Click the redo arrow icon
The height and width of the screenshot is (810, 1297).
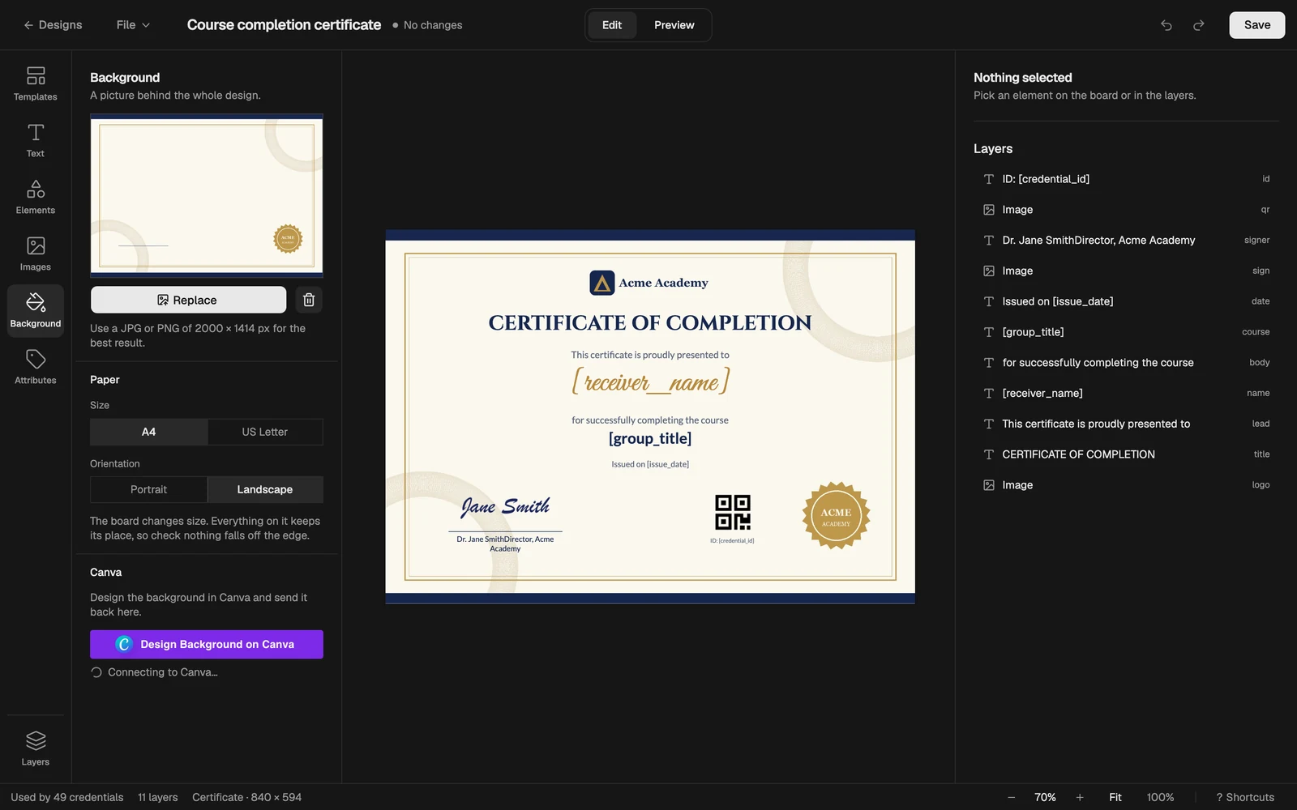click(x=1199, y=25)
